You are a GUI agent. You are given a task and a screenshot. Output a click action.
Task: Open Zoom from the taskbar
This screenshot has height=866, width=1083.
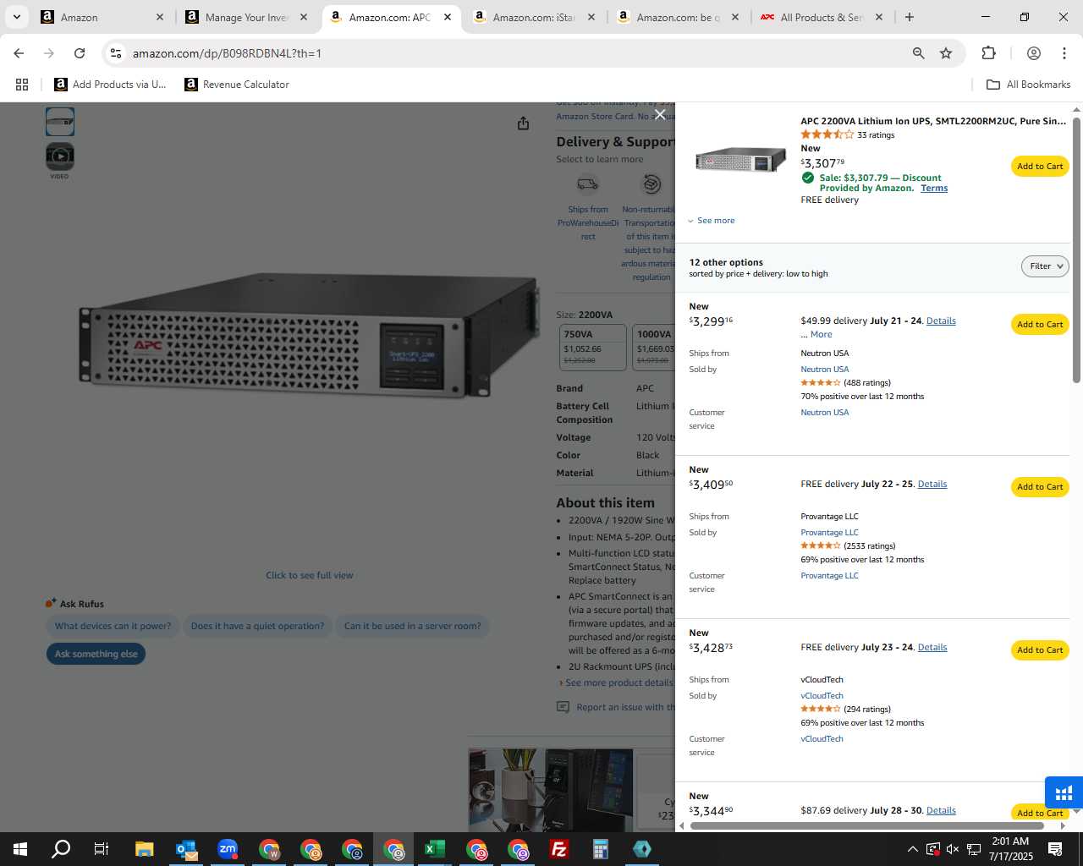228,849
